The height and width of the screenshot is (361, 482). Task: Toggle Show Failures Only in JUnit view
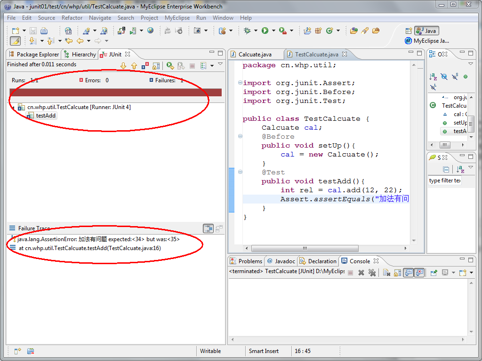145,66
